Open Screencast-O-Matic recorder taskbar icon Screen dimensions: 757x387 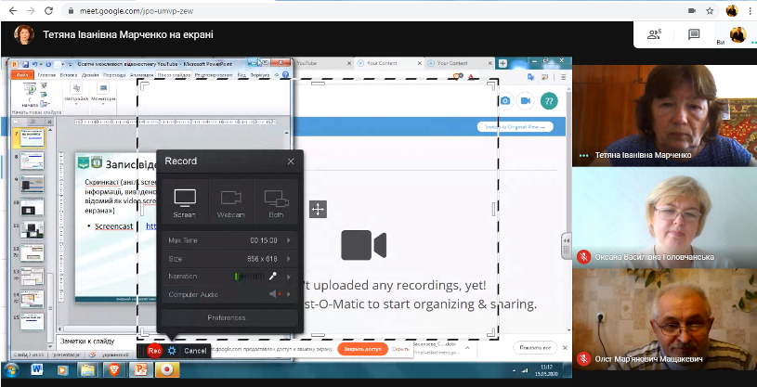point(166,369)
